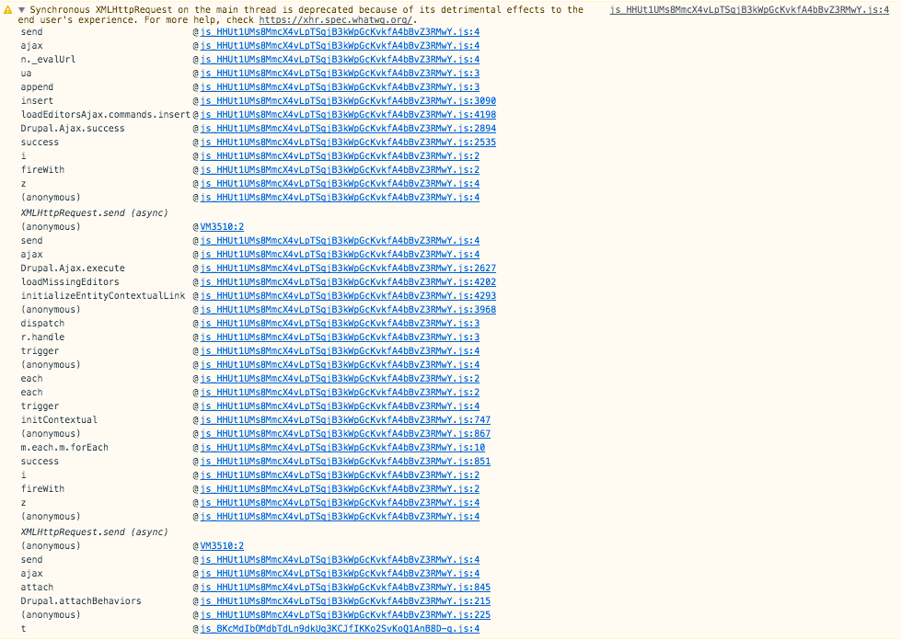Image resolution: width=901 pixels, height=640 pixels.
Task: Open the bottom js_BKcMdIb0 source link
Action: click(x=339, y=628)
